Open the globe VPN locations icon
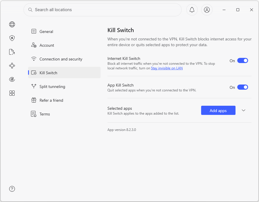The image size is (259, 202). tap(12, 24)
